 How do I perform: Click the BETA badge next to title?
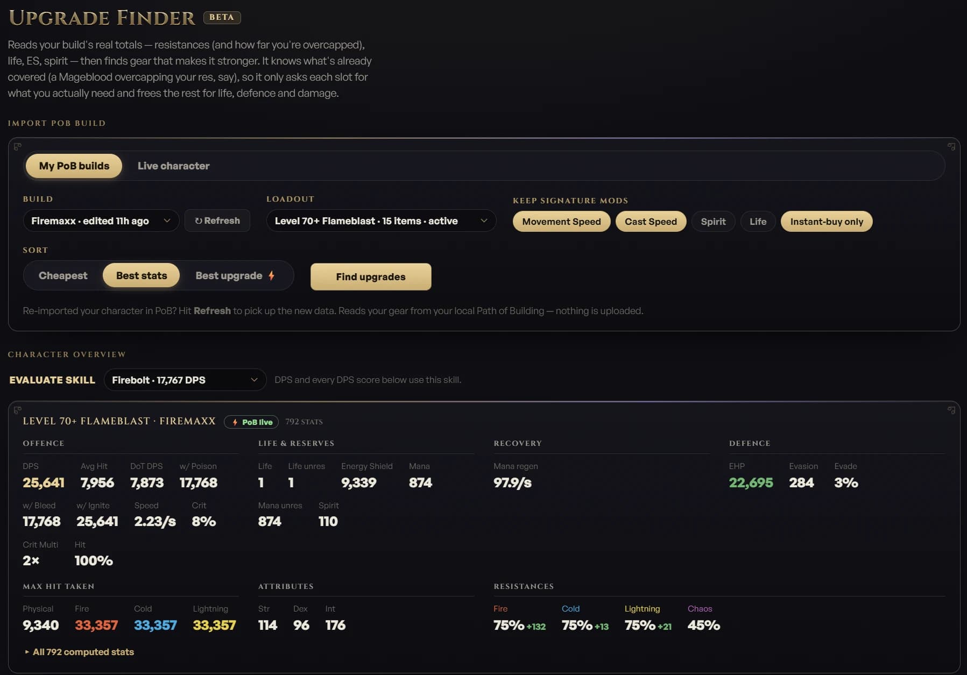click(x=222, y=17)
